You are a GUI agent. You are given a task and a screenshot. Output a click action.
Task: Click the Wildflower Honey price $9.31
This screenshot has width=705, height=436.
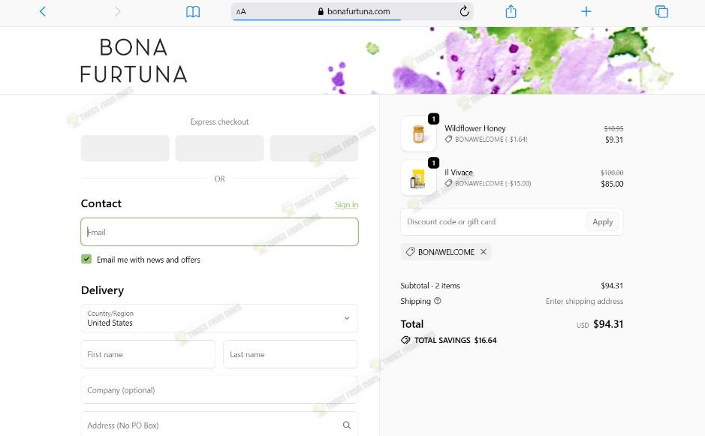pyautogui.click(x=614, y=140)
